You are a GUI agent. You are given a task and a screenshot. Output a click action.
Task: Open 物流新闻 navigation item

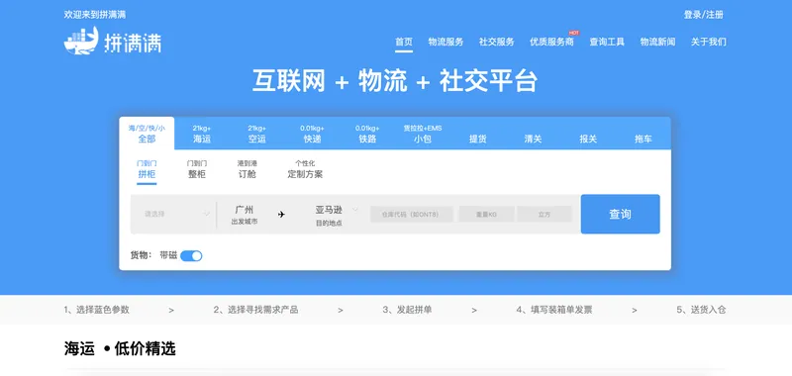[x=657, y=42]
